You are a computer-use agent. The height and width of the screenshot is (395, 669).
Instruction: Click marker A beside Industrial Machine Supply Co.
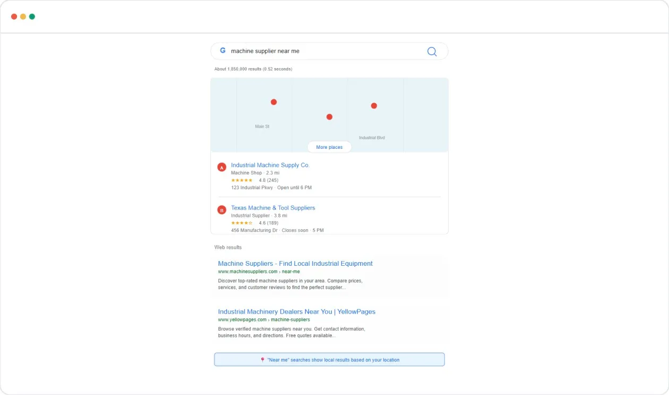(x=221, y=166)
